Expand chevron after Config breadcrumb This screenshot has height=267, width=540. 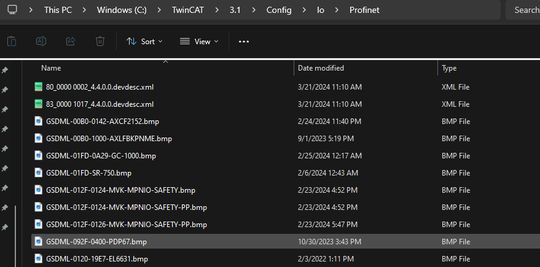304,10
